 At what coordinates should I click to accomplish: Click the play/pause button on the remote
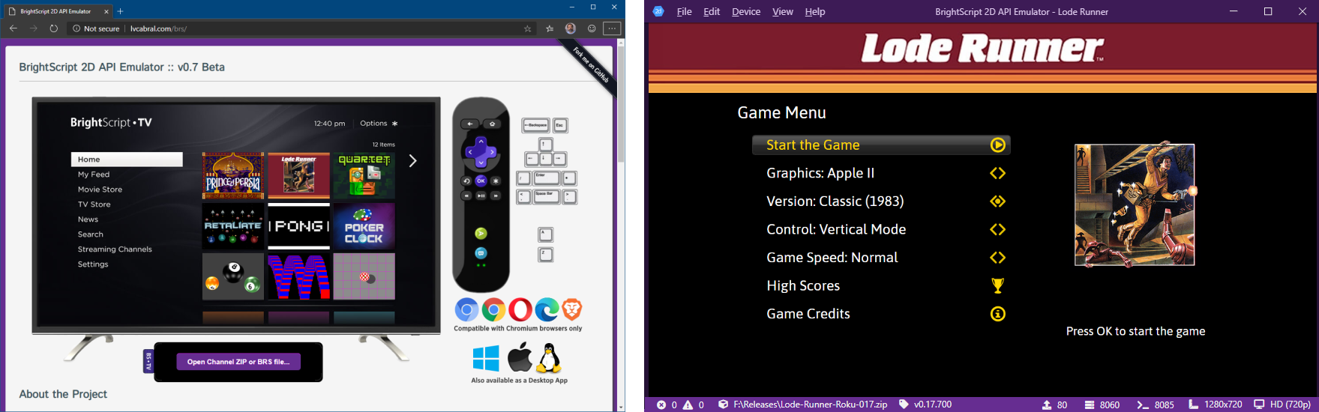pyautogui.click(x=481, y=196)
